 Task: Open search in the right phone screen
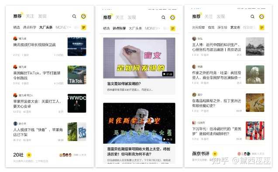[x=252, y=17]
